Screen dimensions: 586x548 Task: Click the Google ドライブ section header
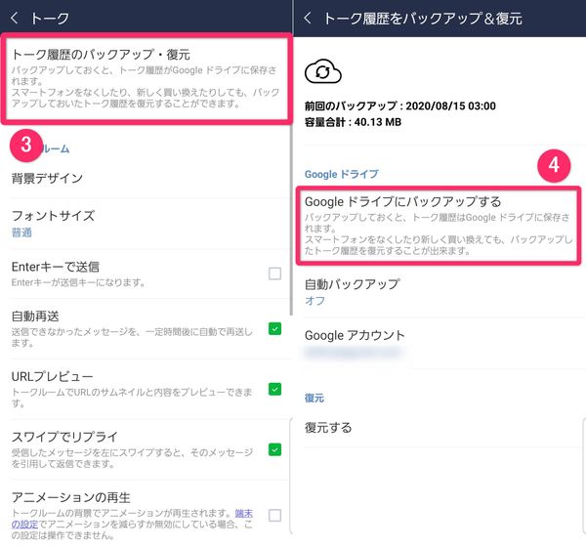click(x=341, y=174)
